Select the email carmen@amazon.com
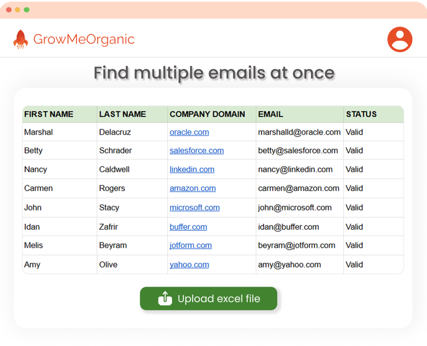The height and width of the screenshot is (346, 427). [x=299, y=188]
